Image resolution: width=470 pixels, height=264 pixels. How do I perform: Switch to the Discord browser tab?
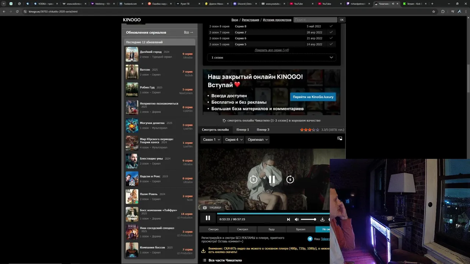[x=245, y=4]
